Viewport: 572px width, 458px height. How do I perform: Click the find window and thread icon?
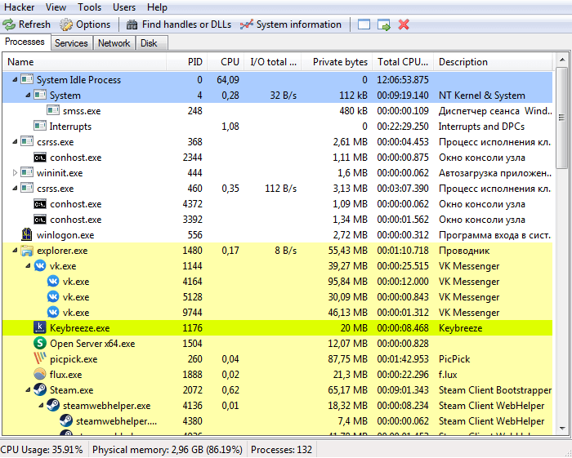pyautogui.click(x=384, y=24)
